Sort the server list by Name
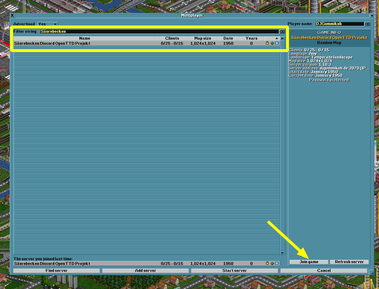The height and width of the screenshot is (289, 379). click(85, 38)
